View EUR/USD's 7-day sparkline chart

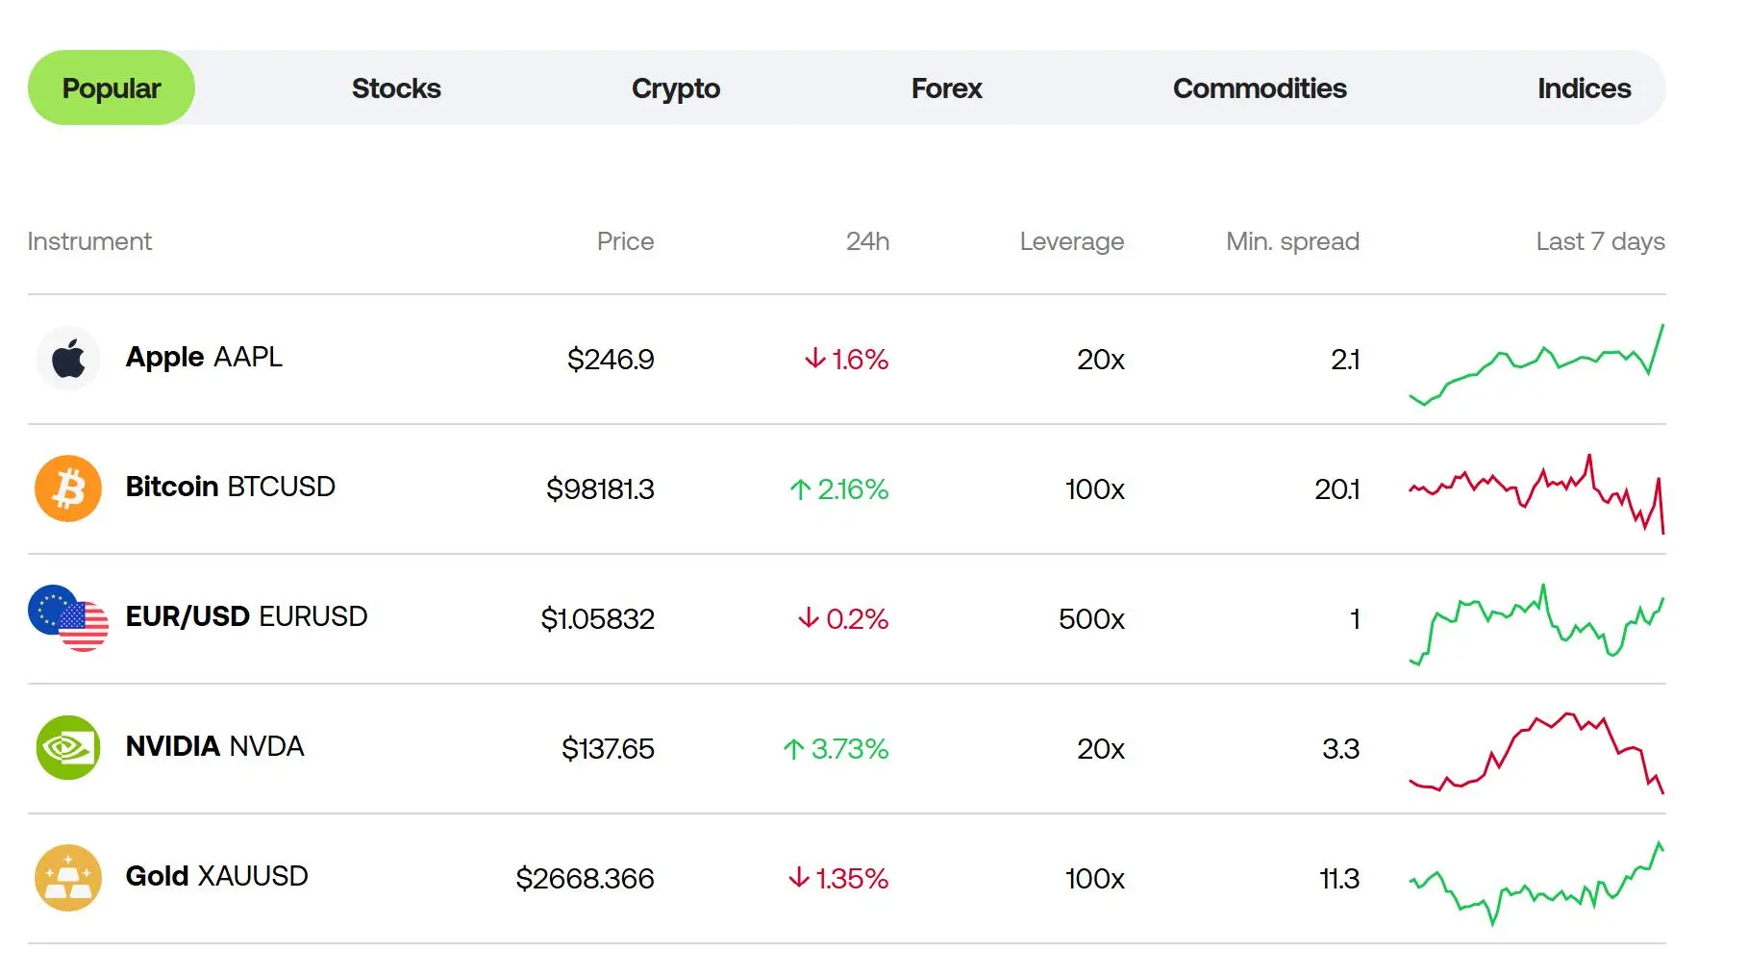point(1536,624)
